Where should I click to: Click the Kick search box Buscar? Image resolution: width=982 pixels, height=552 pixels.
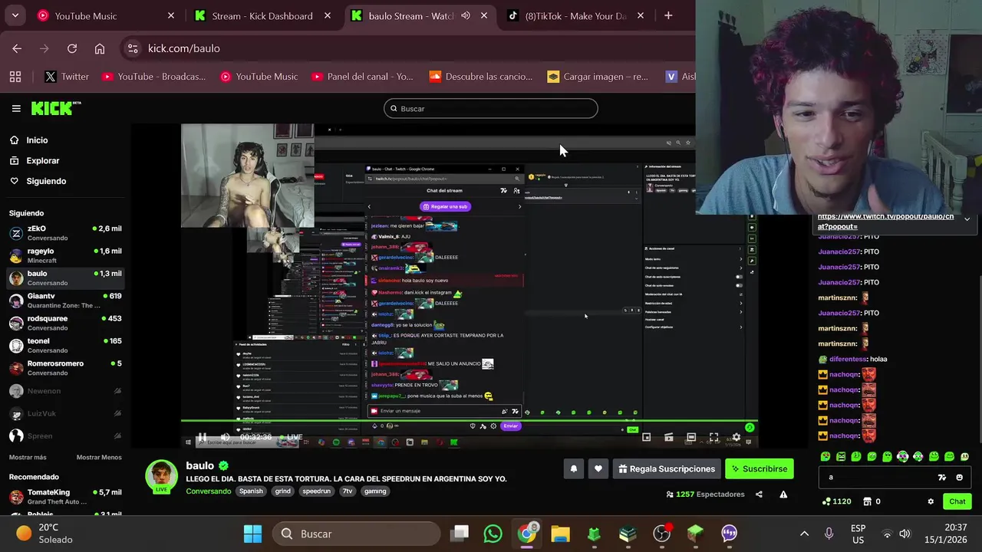[491, 108]
